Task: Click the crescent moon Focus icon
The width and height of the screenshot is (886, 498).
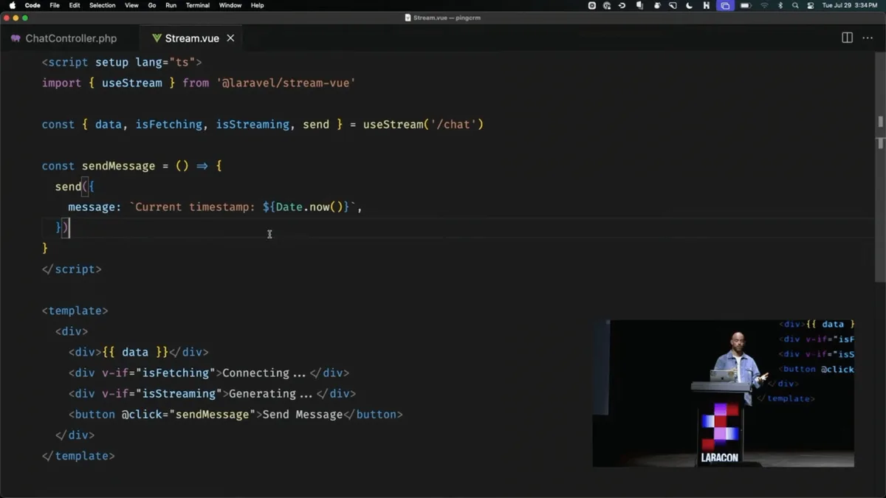Action: [689, 5]
